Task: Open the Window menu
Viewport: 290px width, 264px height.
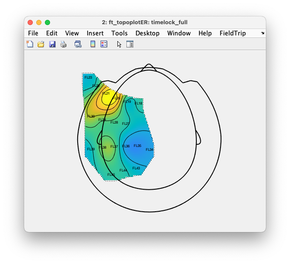Action: pos(179,33)
